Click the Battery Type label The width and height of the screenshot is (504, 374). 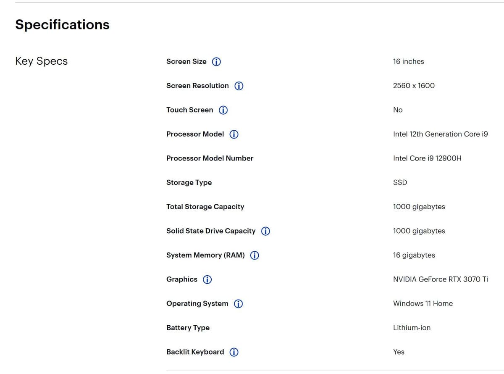(x=188, y=328)
